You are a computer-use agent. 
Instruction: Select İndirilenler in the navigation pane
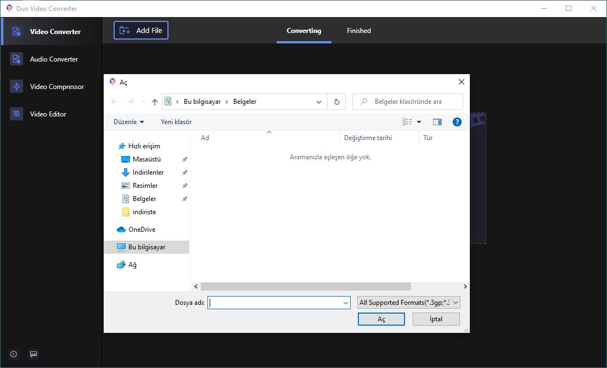(x=148, y=172)
